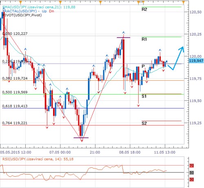Click the 119,50 price axis label
Image resolution: width=204 pixels, height=188 pixels.
[x=195, y=101]
